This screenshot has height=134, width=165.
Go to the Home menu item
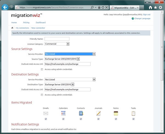click(14, 22)
